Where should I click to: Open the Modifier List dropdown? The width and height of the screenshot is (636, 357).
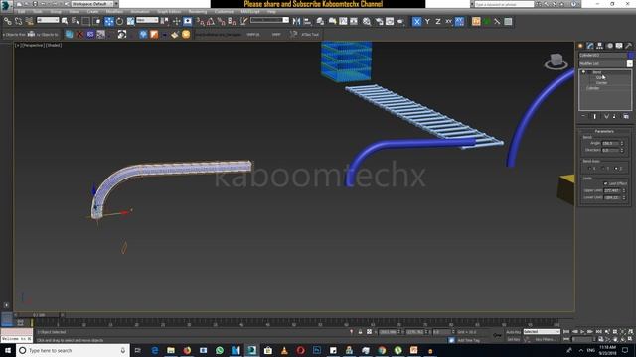point(605,63)
